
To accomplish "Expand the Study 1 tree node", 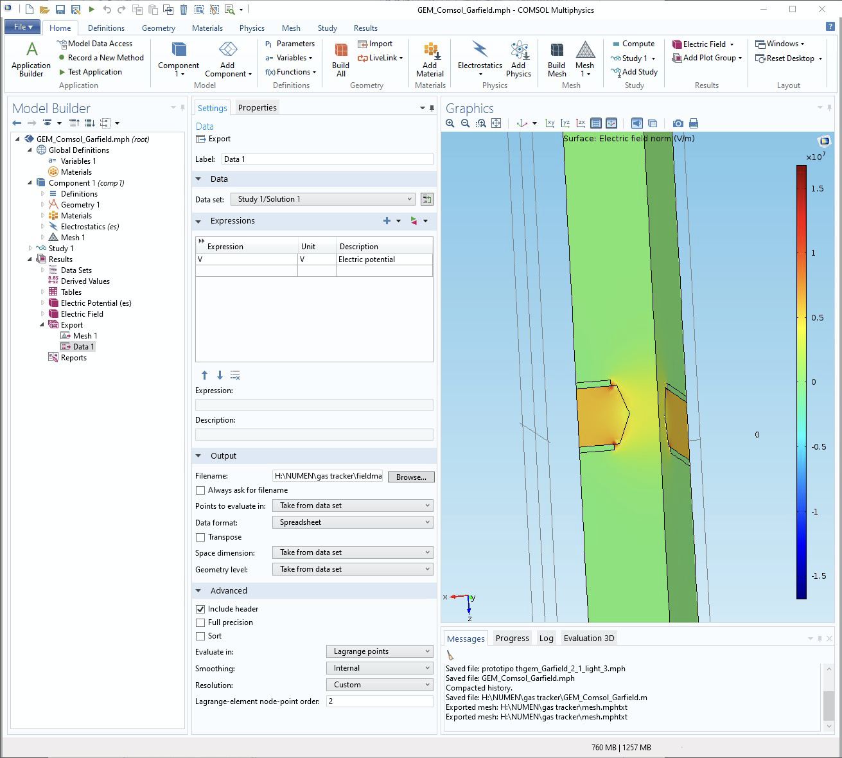I will click(30, 249).
